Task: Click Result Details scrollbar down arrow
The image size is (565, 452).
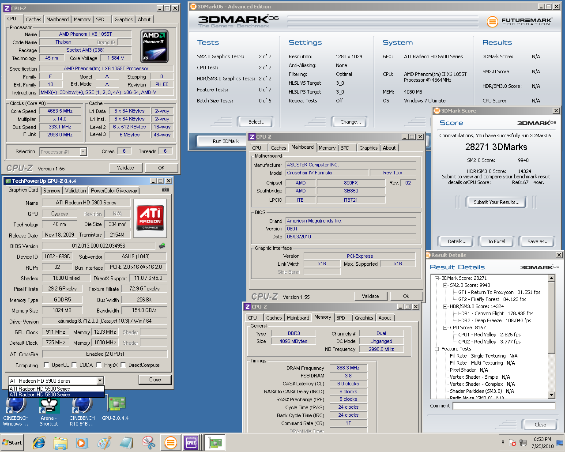Action: 552,395
